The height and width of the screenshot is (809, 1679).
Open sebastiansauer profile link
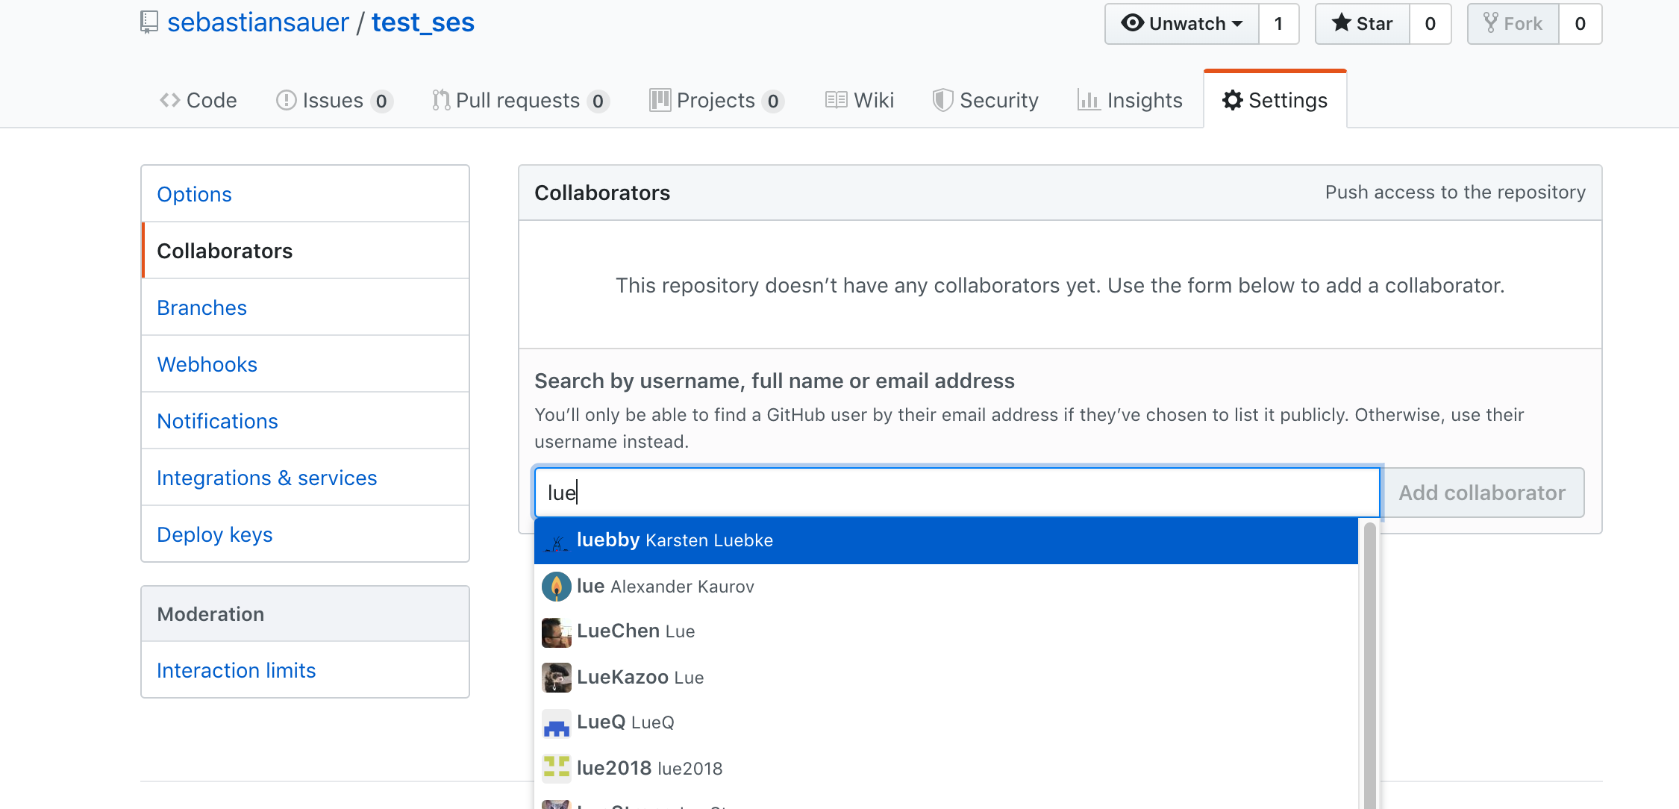coord(258,22)
